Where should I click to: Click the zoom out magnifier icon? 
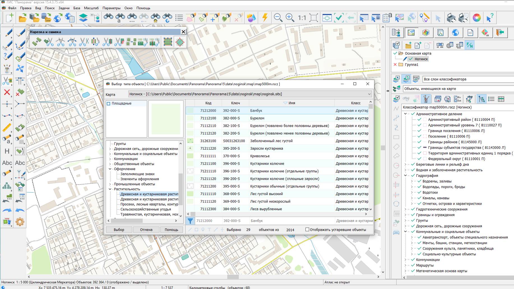pos(278,18)
